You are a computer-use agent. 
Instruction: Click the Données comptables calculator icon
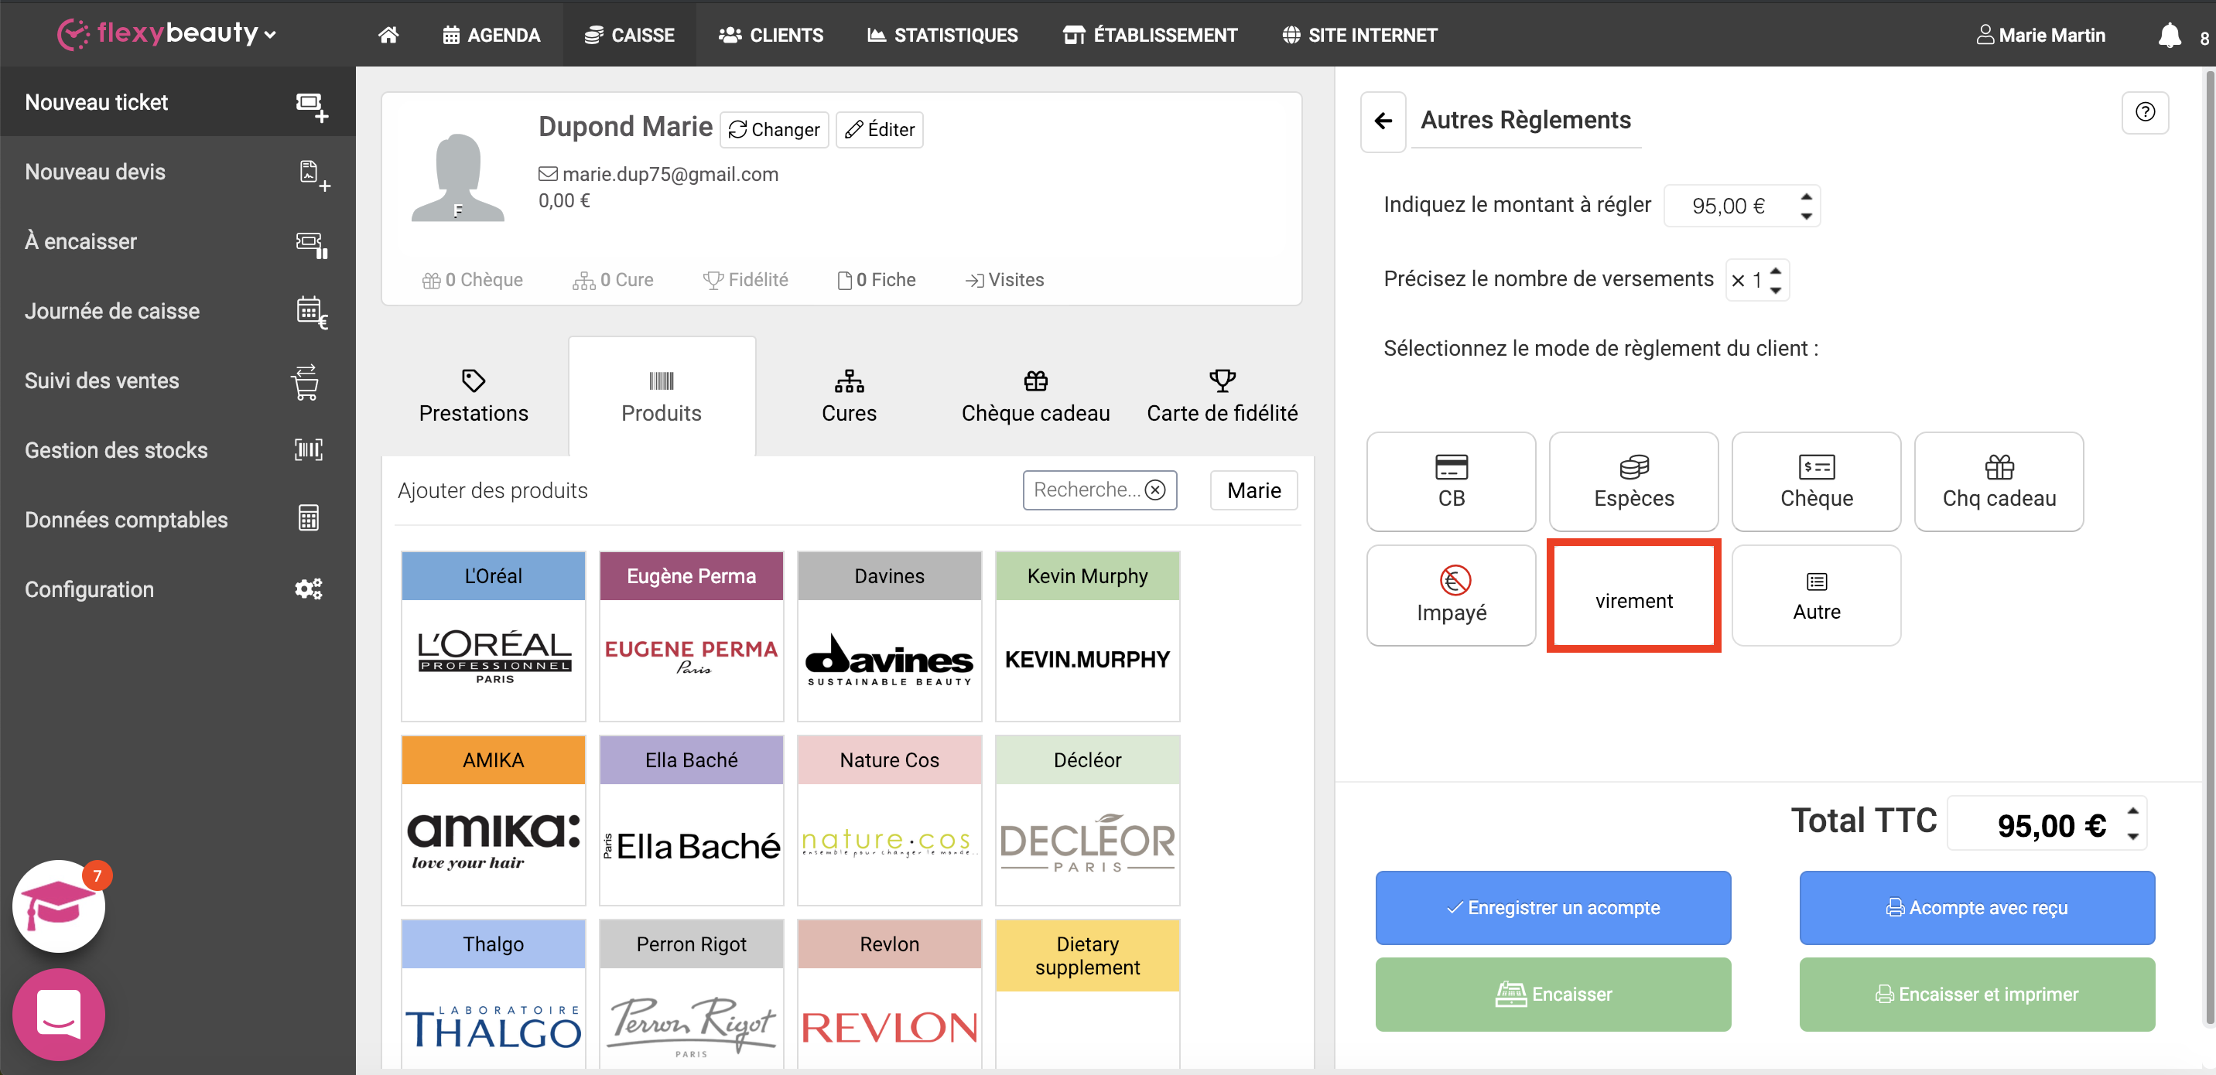point(308,519)
